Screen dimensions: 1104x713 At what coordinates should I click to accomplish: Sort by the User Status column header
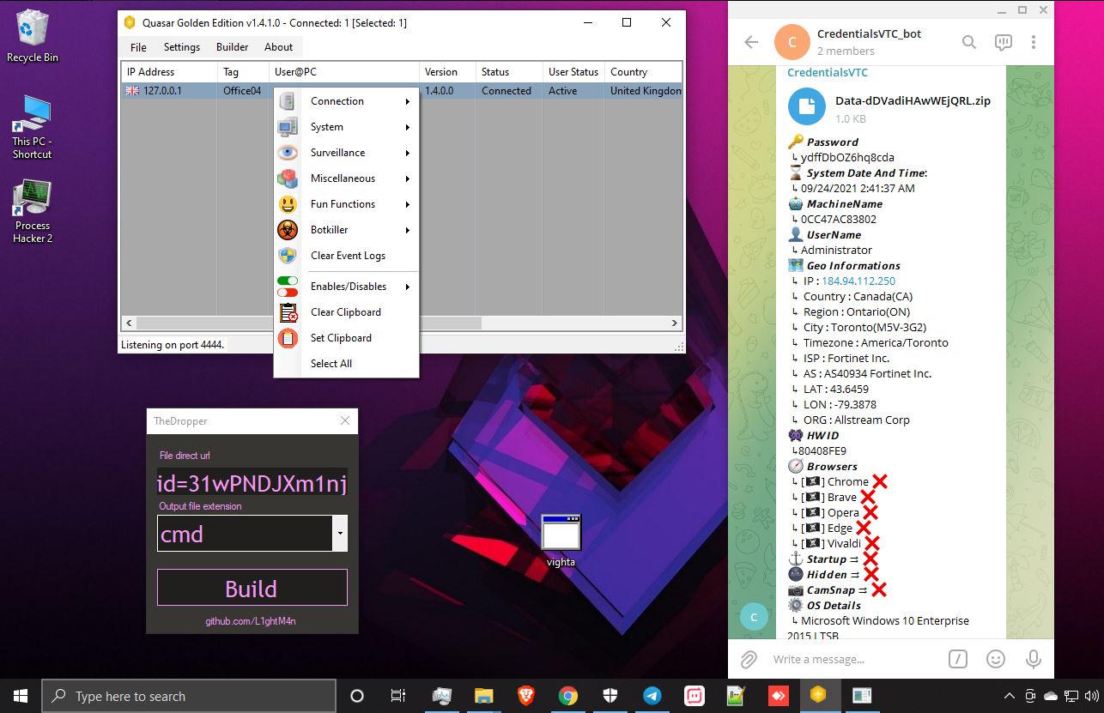click(573, 72)
